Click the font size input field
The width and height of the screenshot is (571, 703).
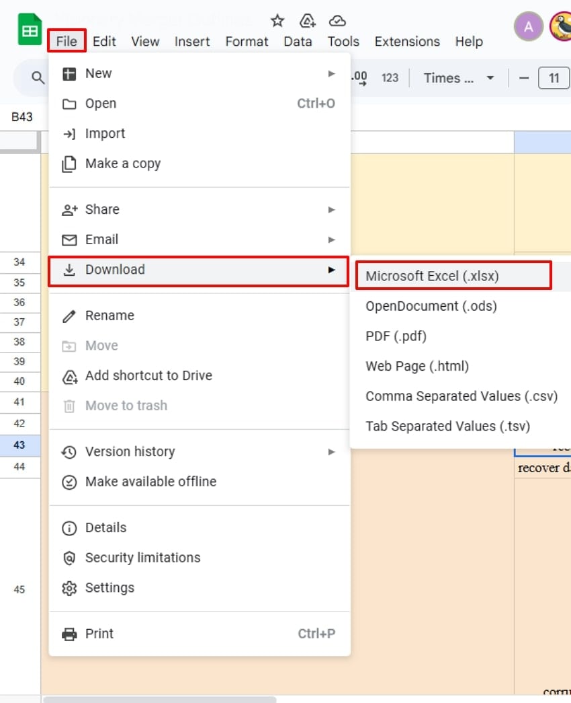(x=554, y=78)
